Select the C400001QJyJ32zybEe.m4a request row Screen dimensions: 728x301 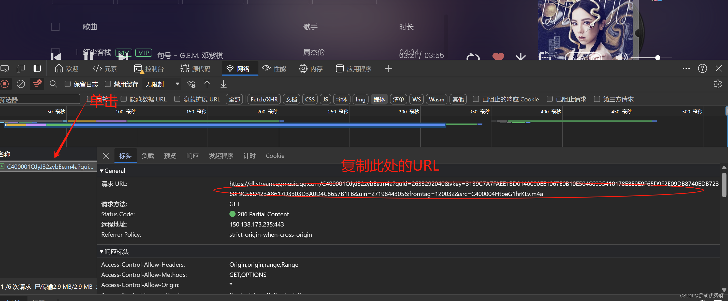48,167
